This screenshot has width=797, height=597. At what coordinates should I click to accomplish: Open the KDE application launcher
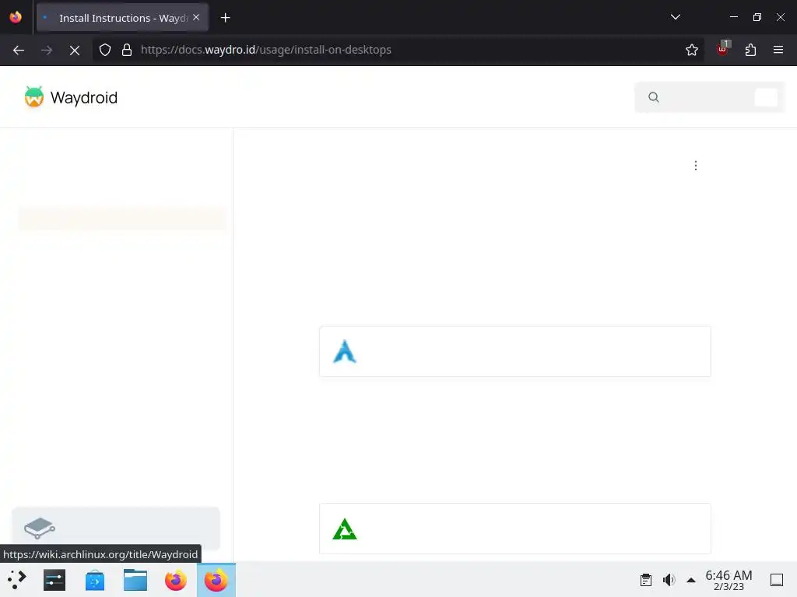(x=16, y=580)
